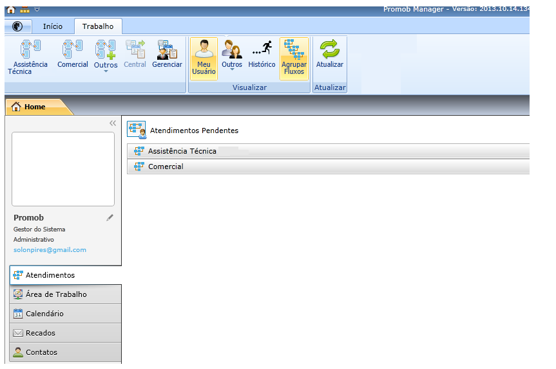Click the orange grid icon in title bar
The height and width of the screenshot is (369, 556).
pos(25,10)
